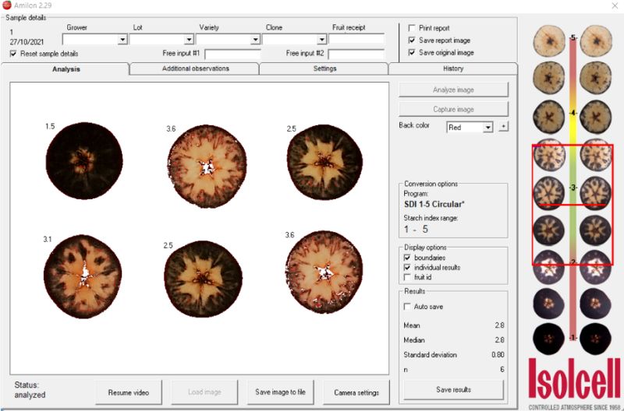
Task: Uncheck Save report image
Action: 412,40
